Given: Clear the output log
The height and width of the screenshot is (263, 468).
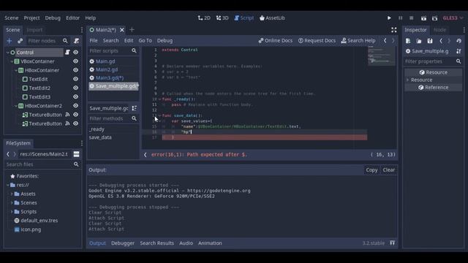Looking at the screenshot, I should click(x=388, y=170).
